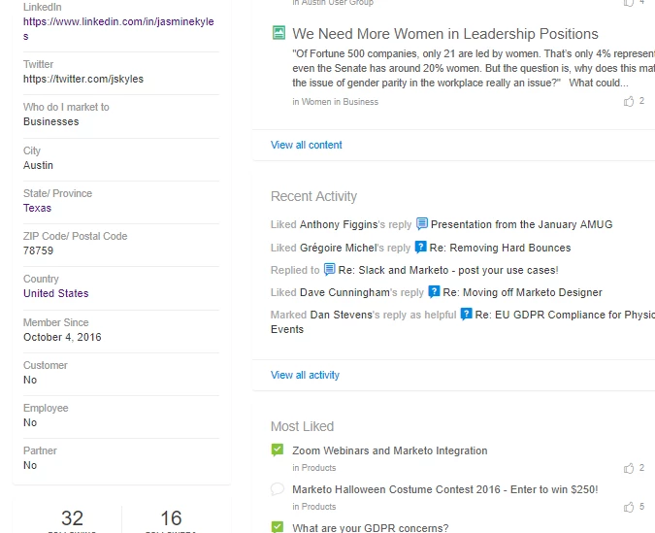The image size is (655, 533).
Task: Click speech bubble icon beside Halloween Costume Contest
Action: [x=278, y=488]
